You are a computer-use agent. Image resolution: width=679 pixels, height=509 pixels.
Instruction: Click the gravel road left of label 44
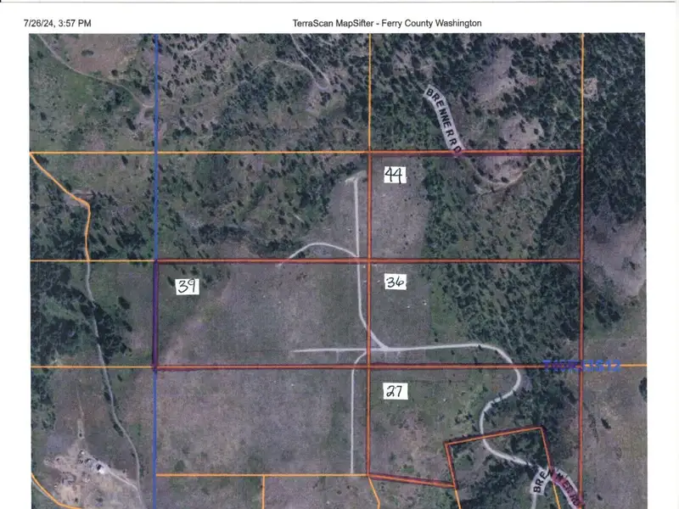click(x=356, y=212)
